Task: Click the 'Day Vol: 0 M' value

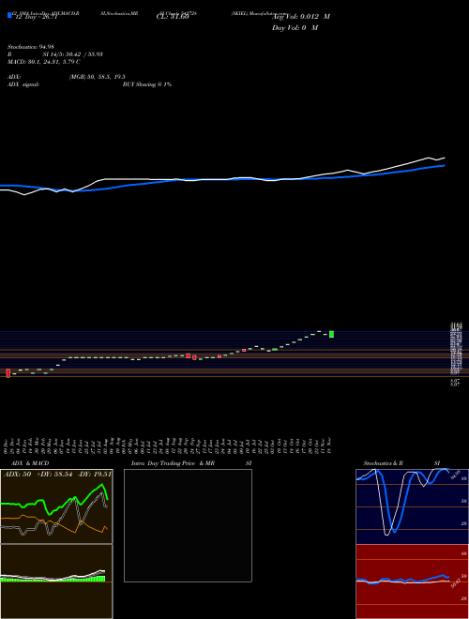Action: tap(295, 28)
